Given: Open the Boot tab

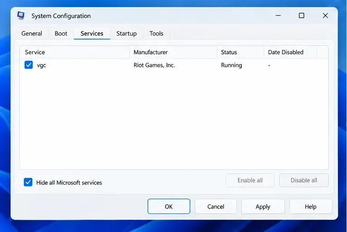Looking at the screenshot, I should pos(61,34).
